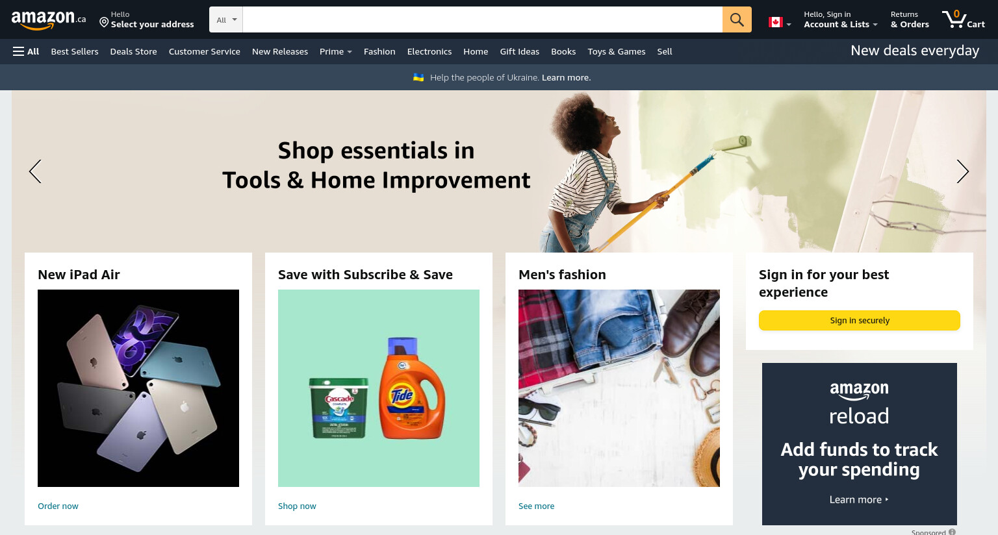This screenshot has height=535, width=998.
Task: Open the shopping cart icon
Action: pyautogui.click(x=964, y=19)
